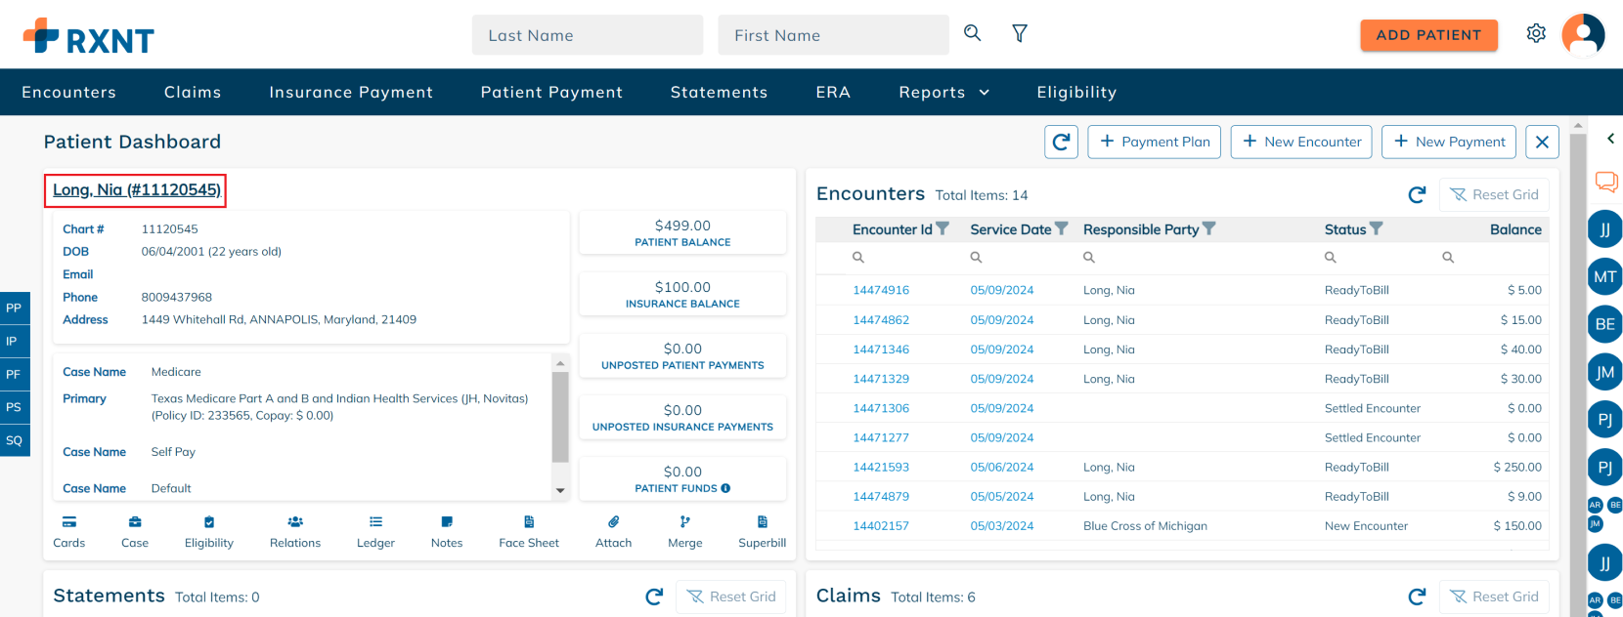Open the Status column filter
The width and height of the screenshot is (1623, 617).
[x=1377, y=228]
